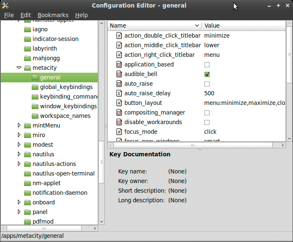Select the labyrinth folder icon
Viewport: 293px width, 242px height.
pos(28,49)
